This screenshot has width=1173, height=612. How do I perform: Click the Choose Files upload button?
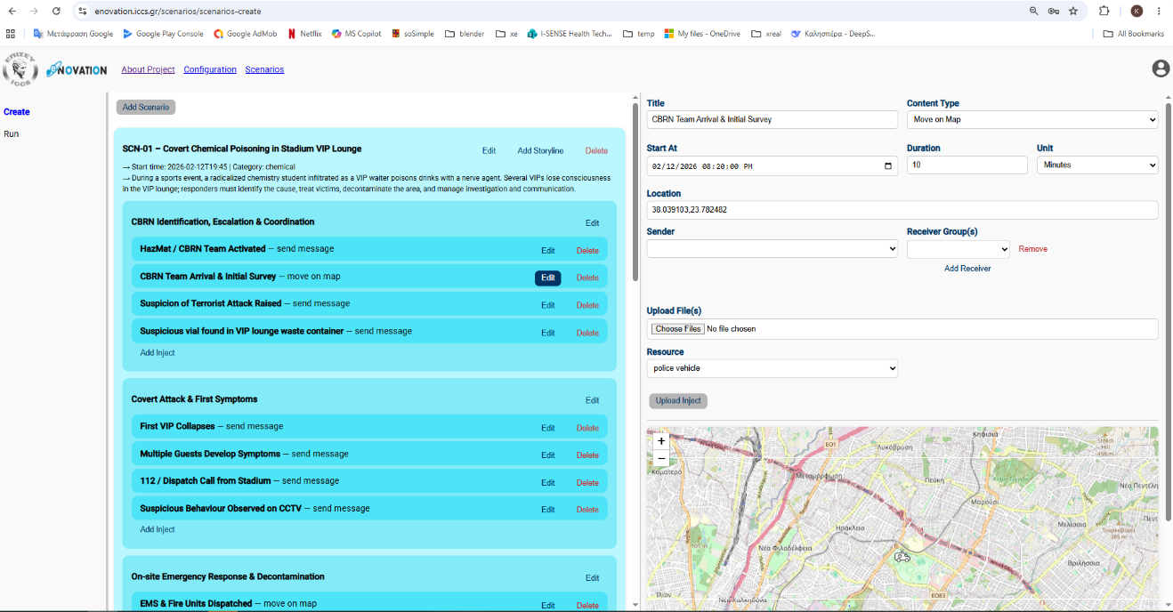pos(678,329)
